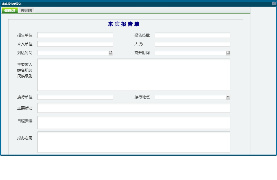Focus the 人数 input field
This screenshot has width=277, height=180.
coord(192,44)
